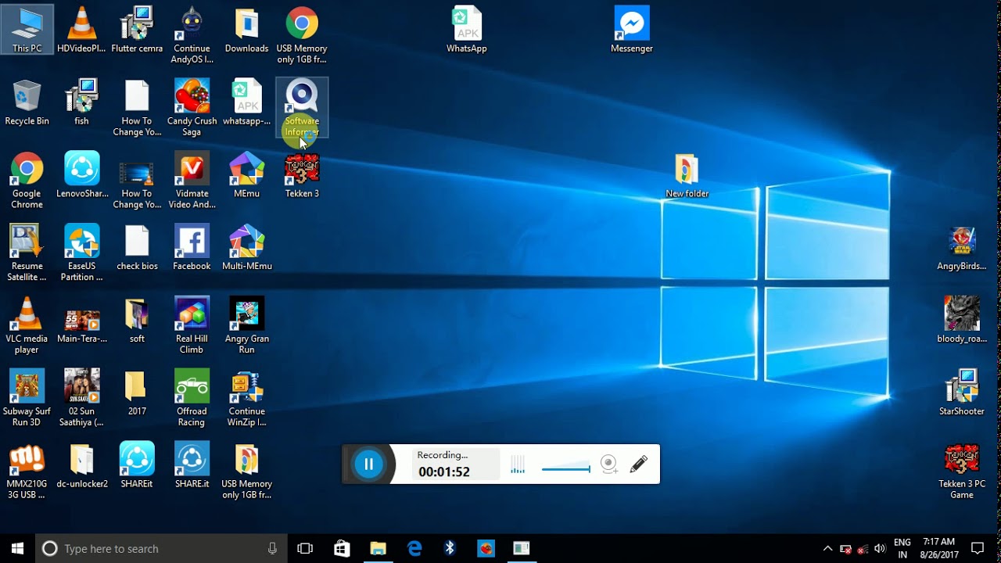
Task: Select the Messenger desktop shortcut
Action: tap(632, 30)
